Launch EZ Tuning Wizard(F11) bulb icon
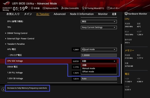Image resolution: width=150 pixels, height=98 pixels. click(83, 8)
